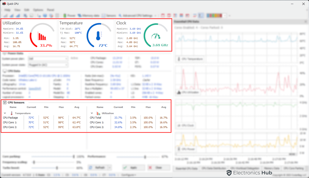309x178 pixels.
Task: Click the red Utilization gauge showing 33.7%
Action: coord(42,36)
